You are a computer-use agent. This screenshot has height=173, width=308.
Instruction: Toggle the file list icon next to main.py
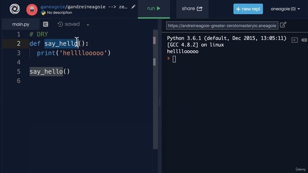[46, 24]
